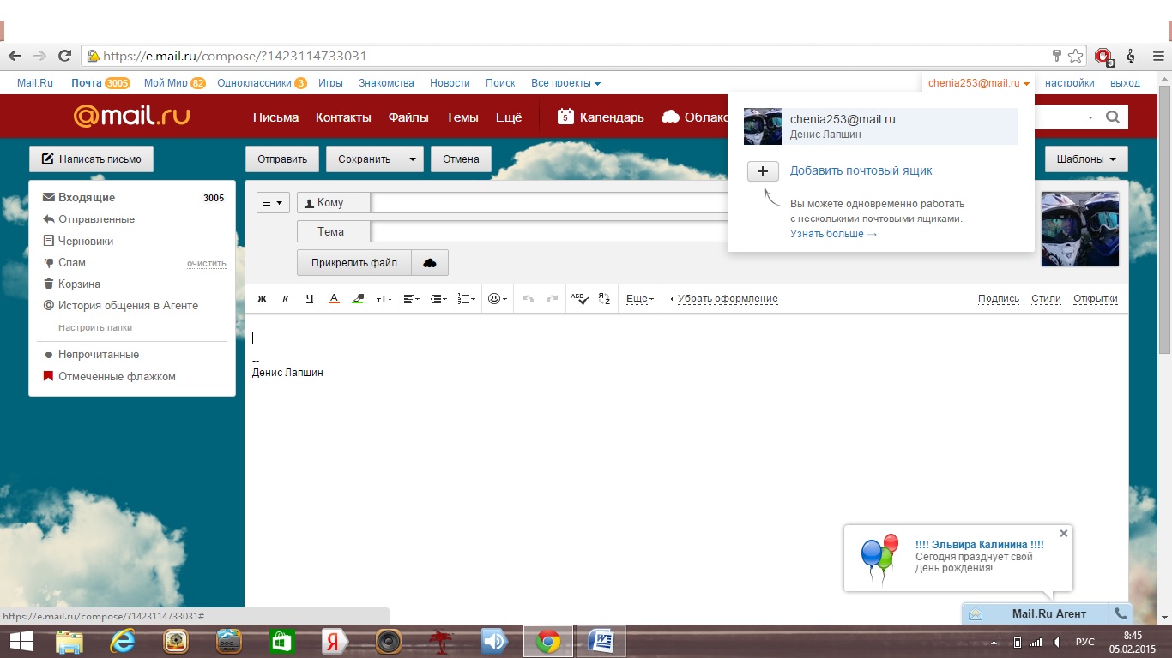Viewport: 1172px width, 658px height.
Task: Close the birthday notification popup
Action: point(1064,533)
